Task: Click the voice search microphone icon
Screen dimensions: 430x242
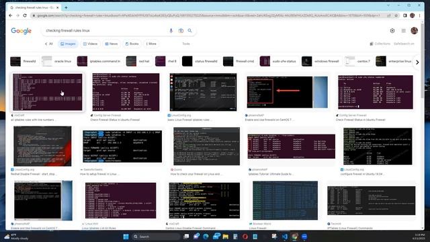Action: [171, 31]
